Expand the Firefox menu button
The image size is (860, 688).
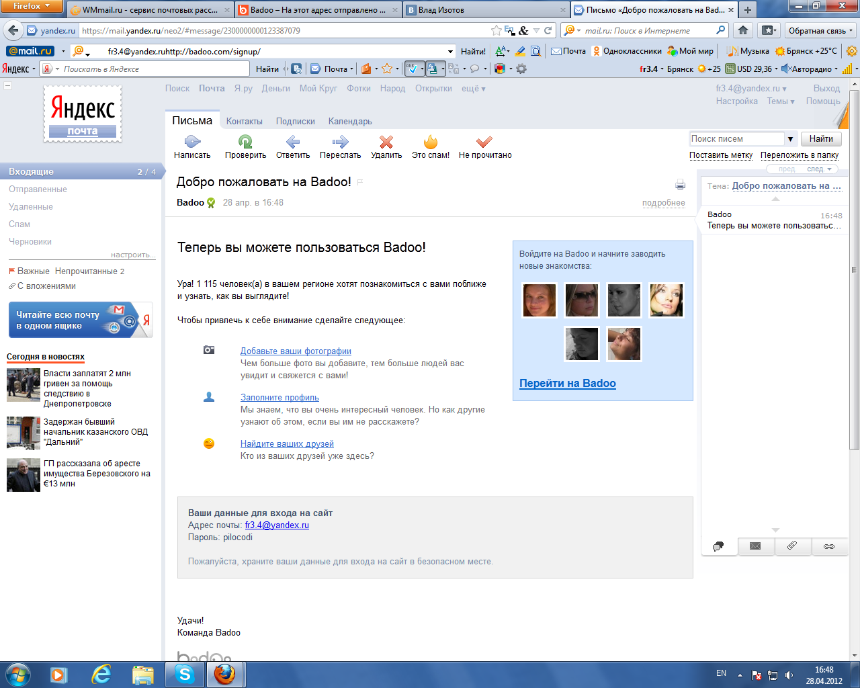tap(32, 6)
